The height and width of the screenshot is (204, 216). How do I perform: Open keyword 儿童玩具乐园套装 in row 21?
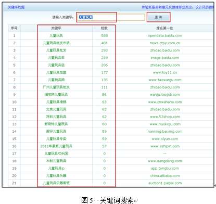pos(56,183)
